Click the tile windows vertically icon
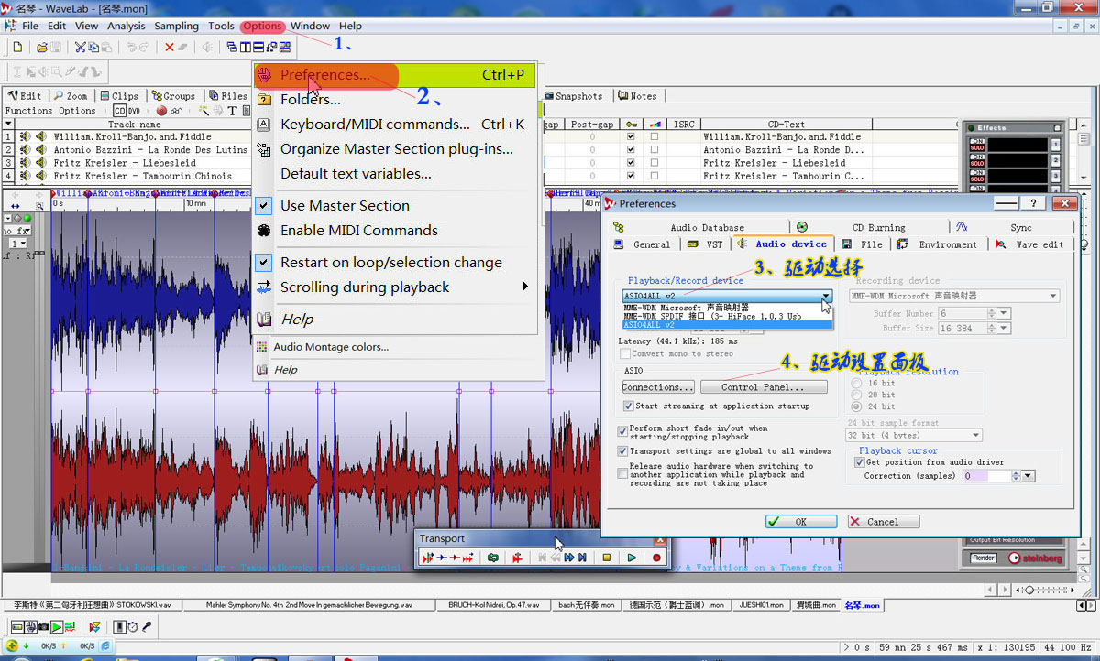1100x661 pixels. pos(246,48)
